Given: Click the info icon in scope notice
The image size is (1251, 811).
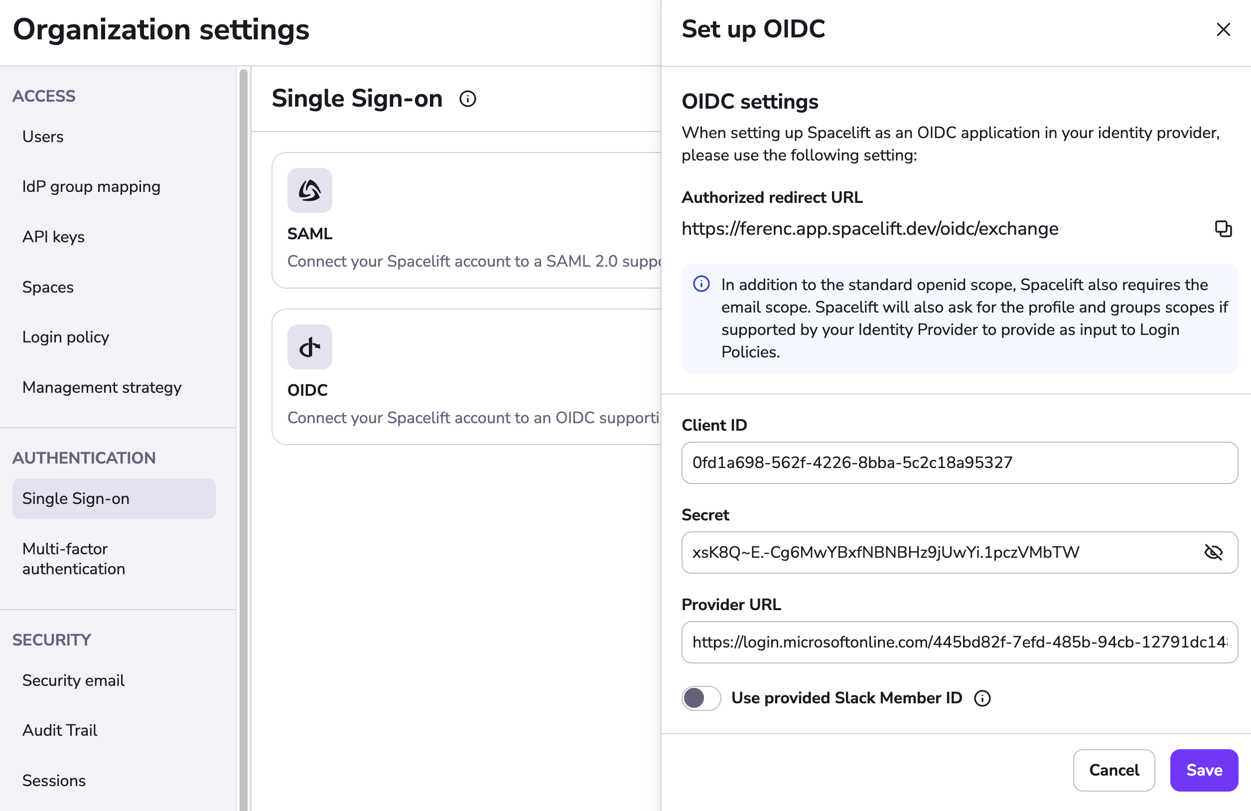Looking at the screenshot, I should 701,284.
